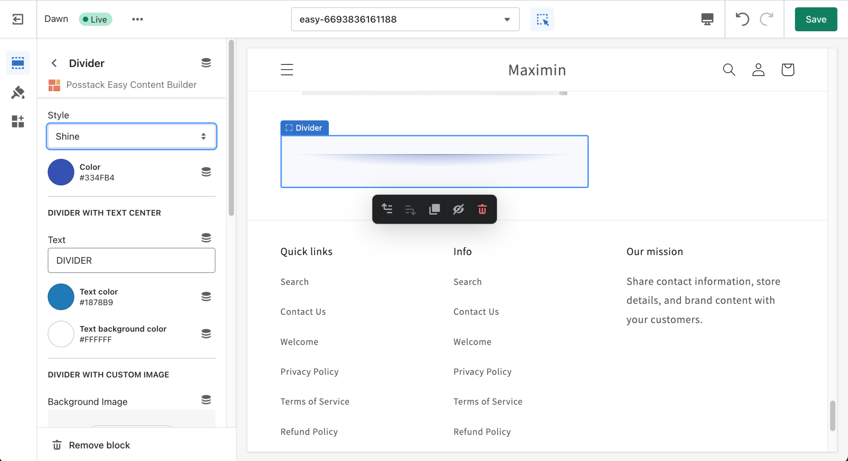Open Theme settings via the paintbrush icon
The height and width of the screenshot is (461, 848).
coord(18,92)
